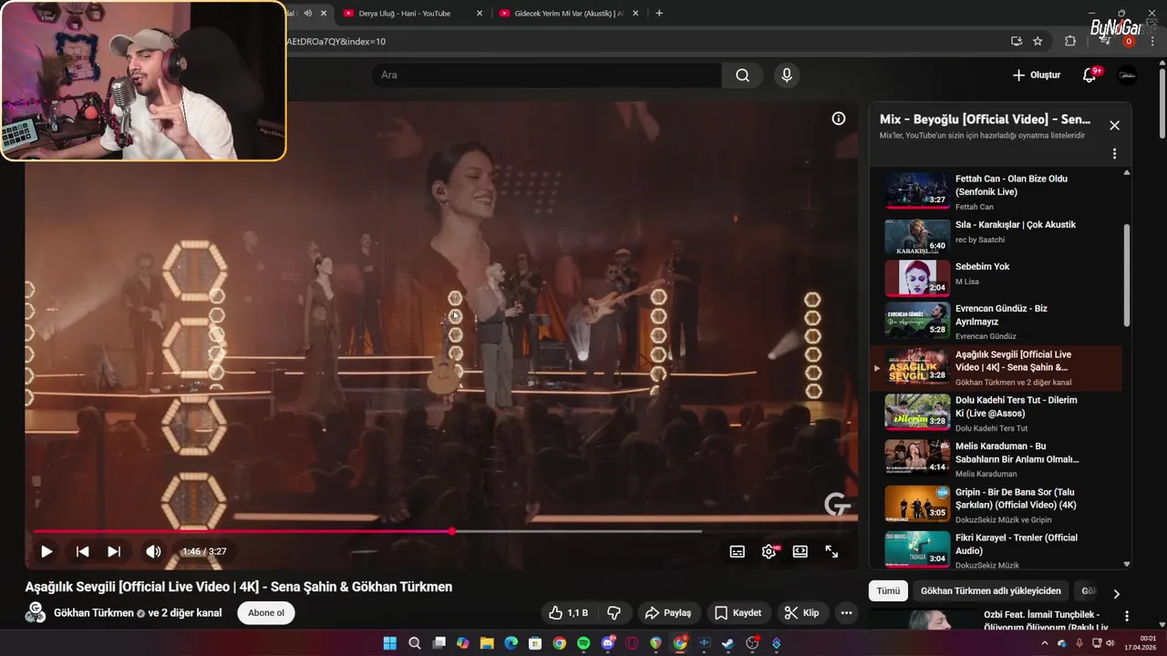
Task: Open Mix playlist three-dot options
Action: (1114, 154)
